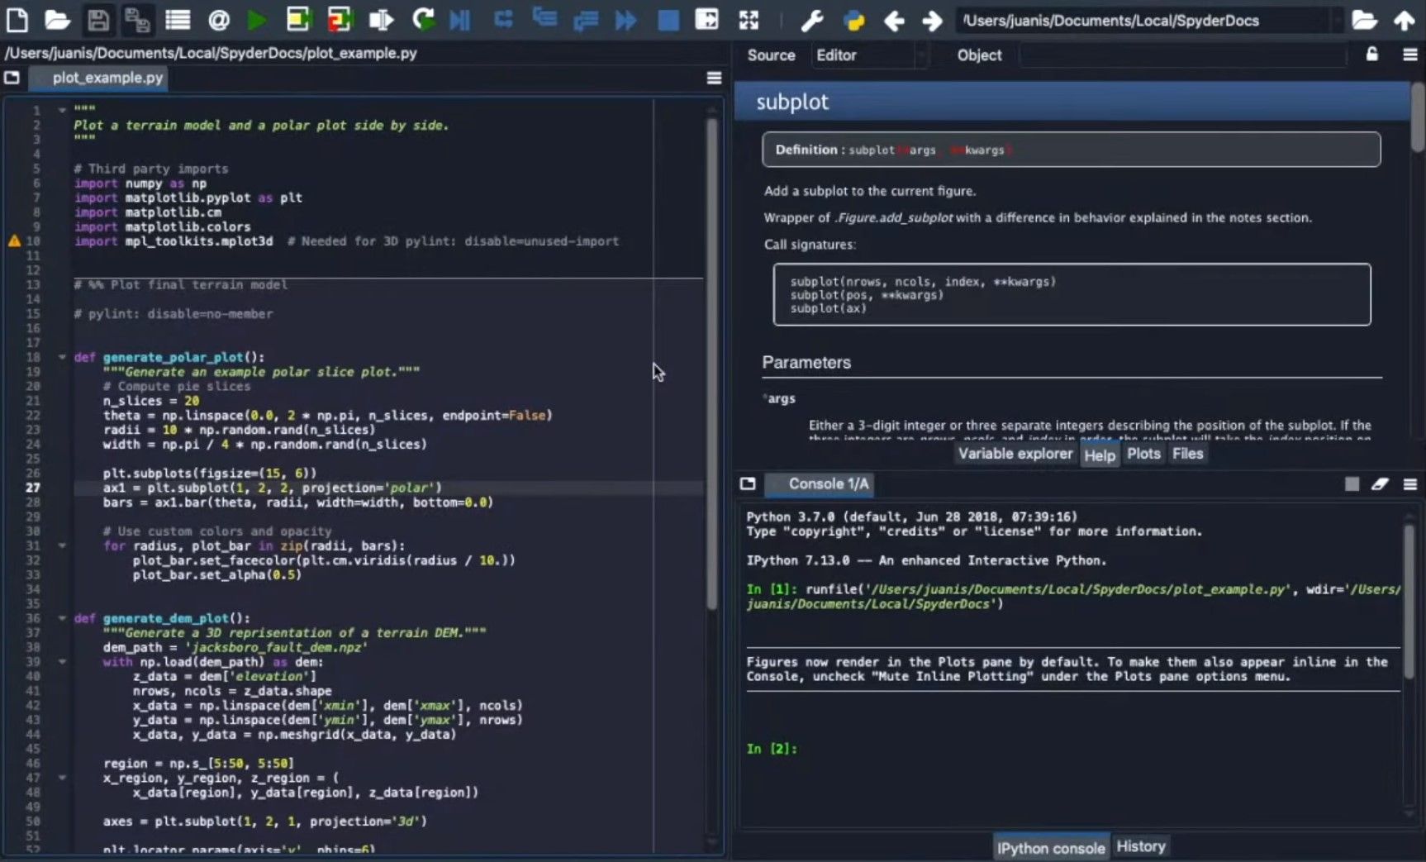Run the file with the green play button
Viewport: 1426px width, 862px height.
coord(257,19)
